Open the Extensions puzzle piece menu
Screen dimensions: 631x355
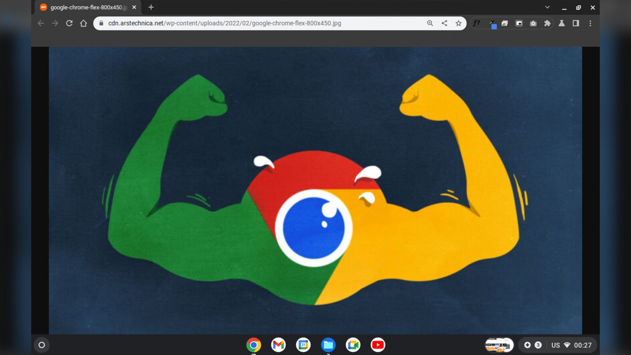(x=547, y=23)
